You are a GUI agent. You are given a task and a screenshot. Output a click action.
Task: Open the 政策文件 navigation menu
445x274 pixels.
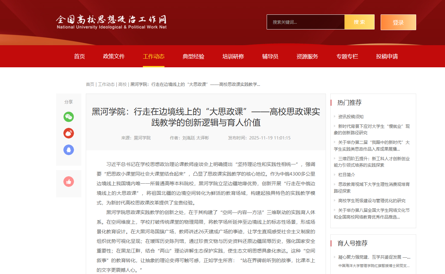(x=114, y=56)
